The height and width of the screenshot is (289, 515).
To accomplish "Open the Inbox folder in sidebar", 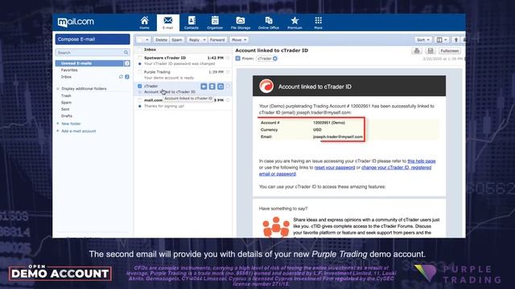I will (x=66, y=77).
